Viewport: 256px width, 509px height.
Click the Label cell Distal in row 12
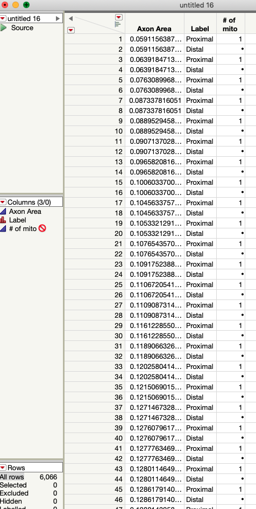[x=200, y=151]
